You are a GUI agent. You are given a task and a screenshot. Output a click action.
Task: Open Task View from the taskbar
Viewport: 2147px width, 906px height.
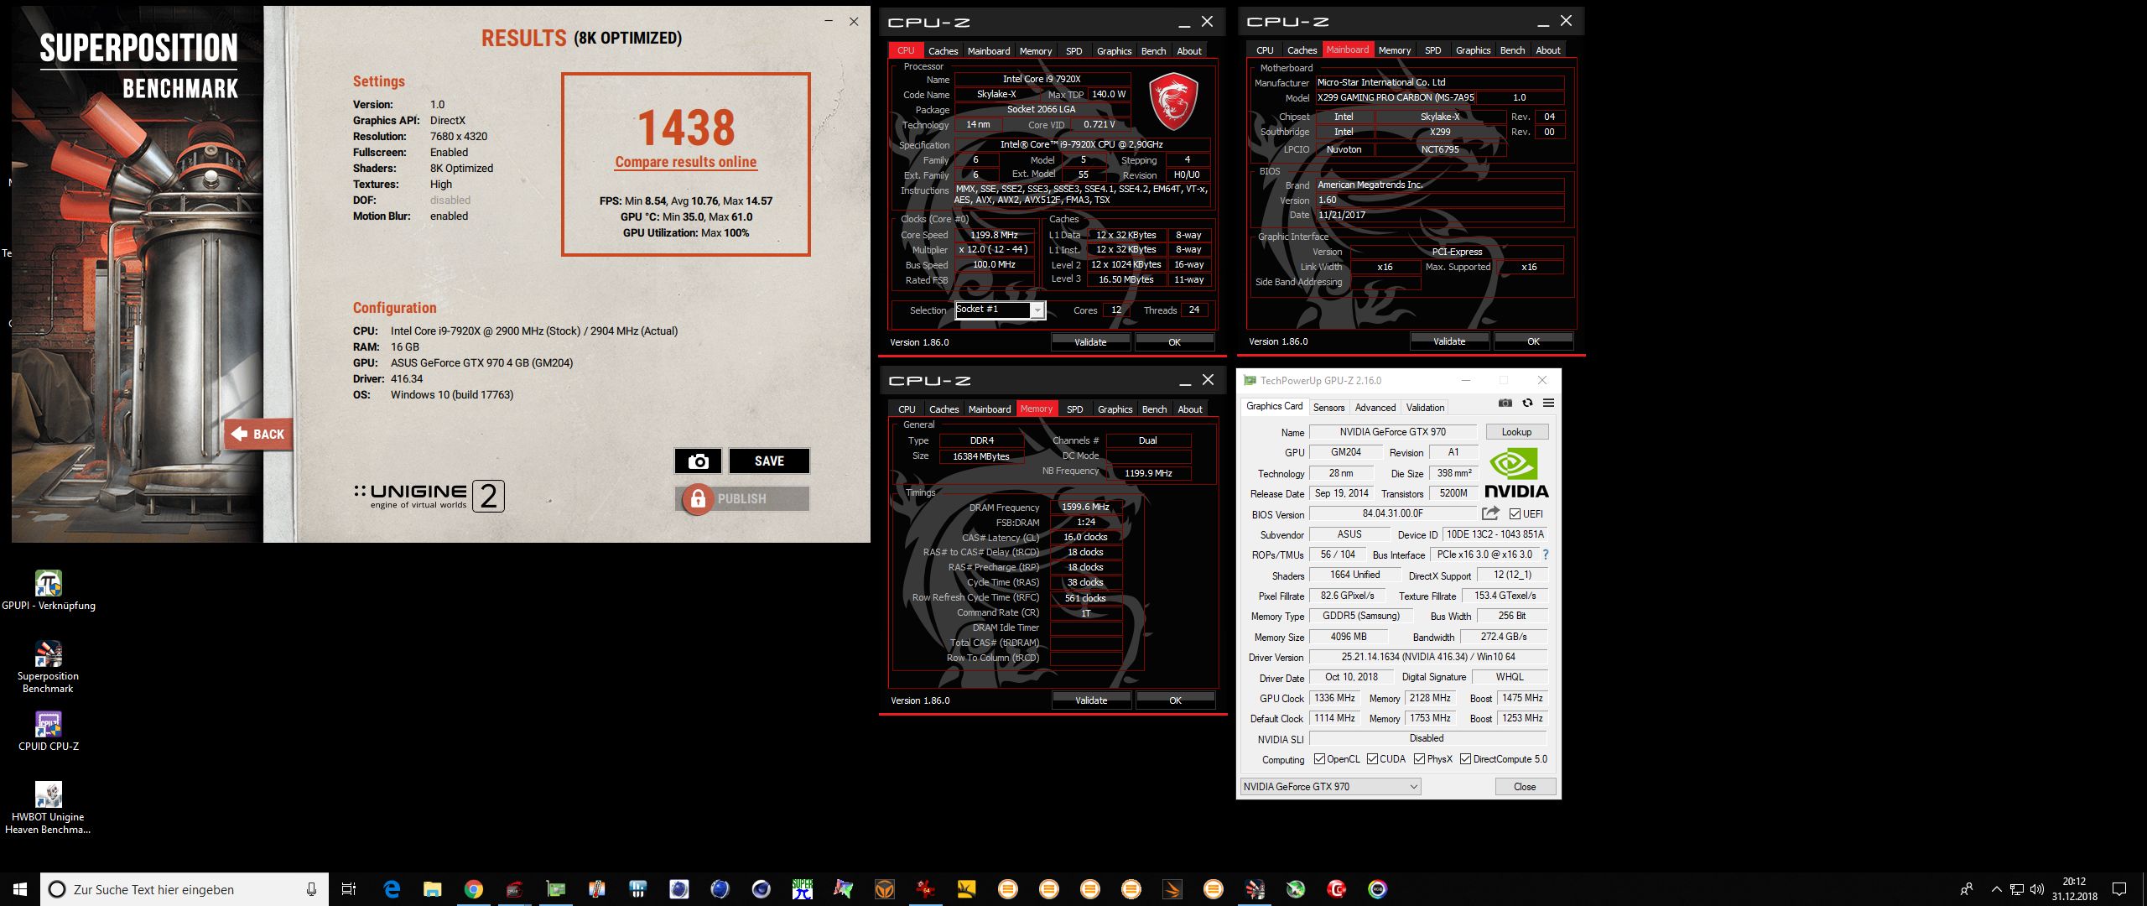pyautogui.click(x=349, y=889)
